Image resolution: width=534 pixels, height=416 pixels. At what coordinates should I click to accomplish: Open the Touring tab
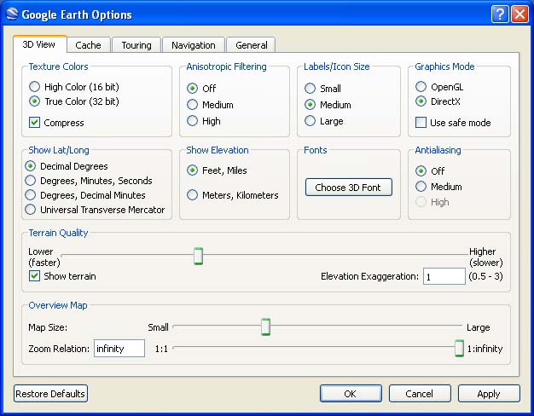(136, 45)
